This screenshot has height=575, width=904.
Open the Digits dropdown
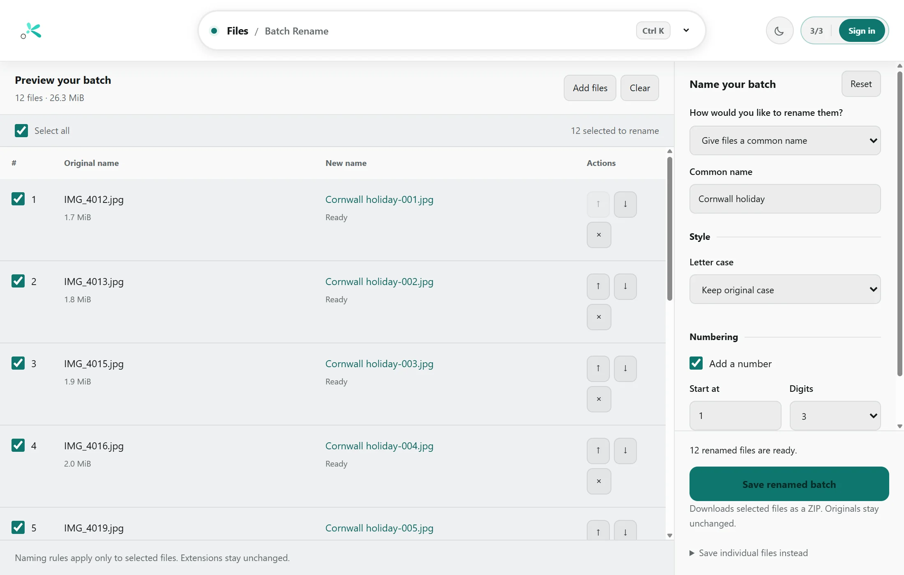835,416
